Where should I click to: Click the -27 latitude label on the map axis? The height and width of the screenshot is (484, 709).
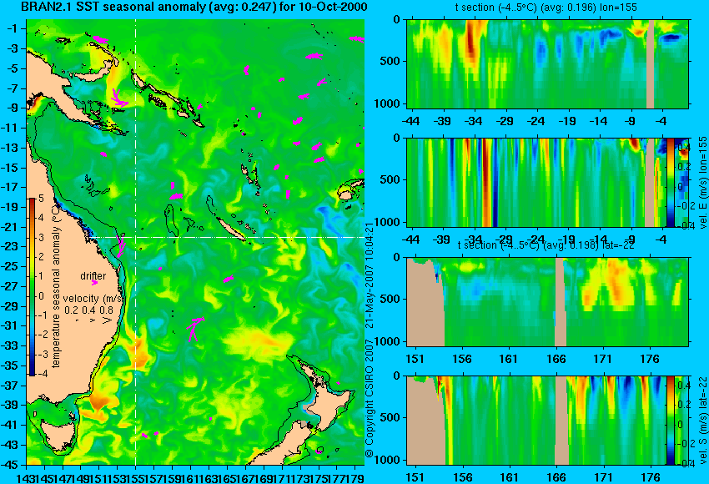pos(10,286)
